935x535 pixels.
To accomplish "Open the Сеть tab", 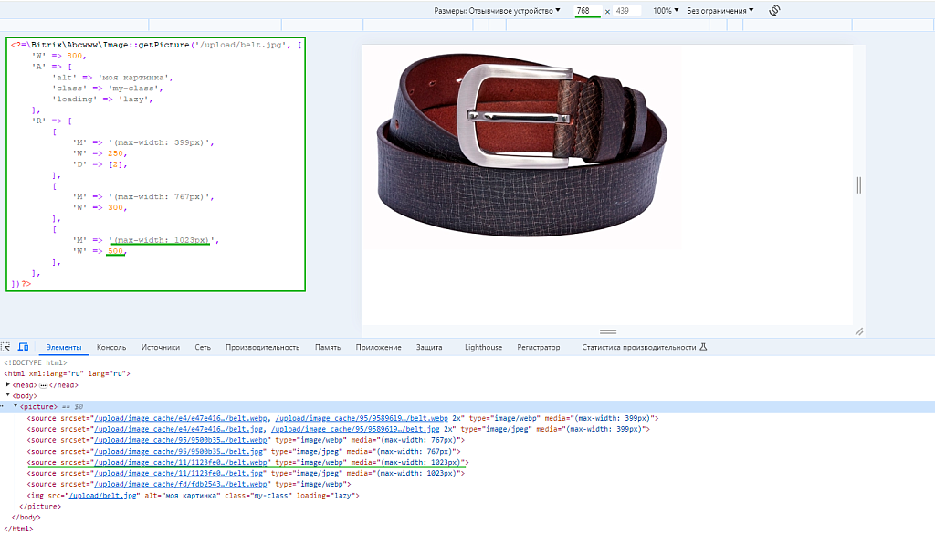I will 203,347.
